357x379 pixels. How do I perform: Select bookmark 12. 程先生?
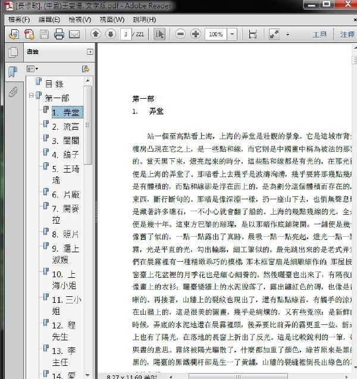point(64,331)
